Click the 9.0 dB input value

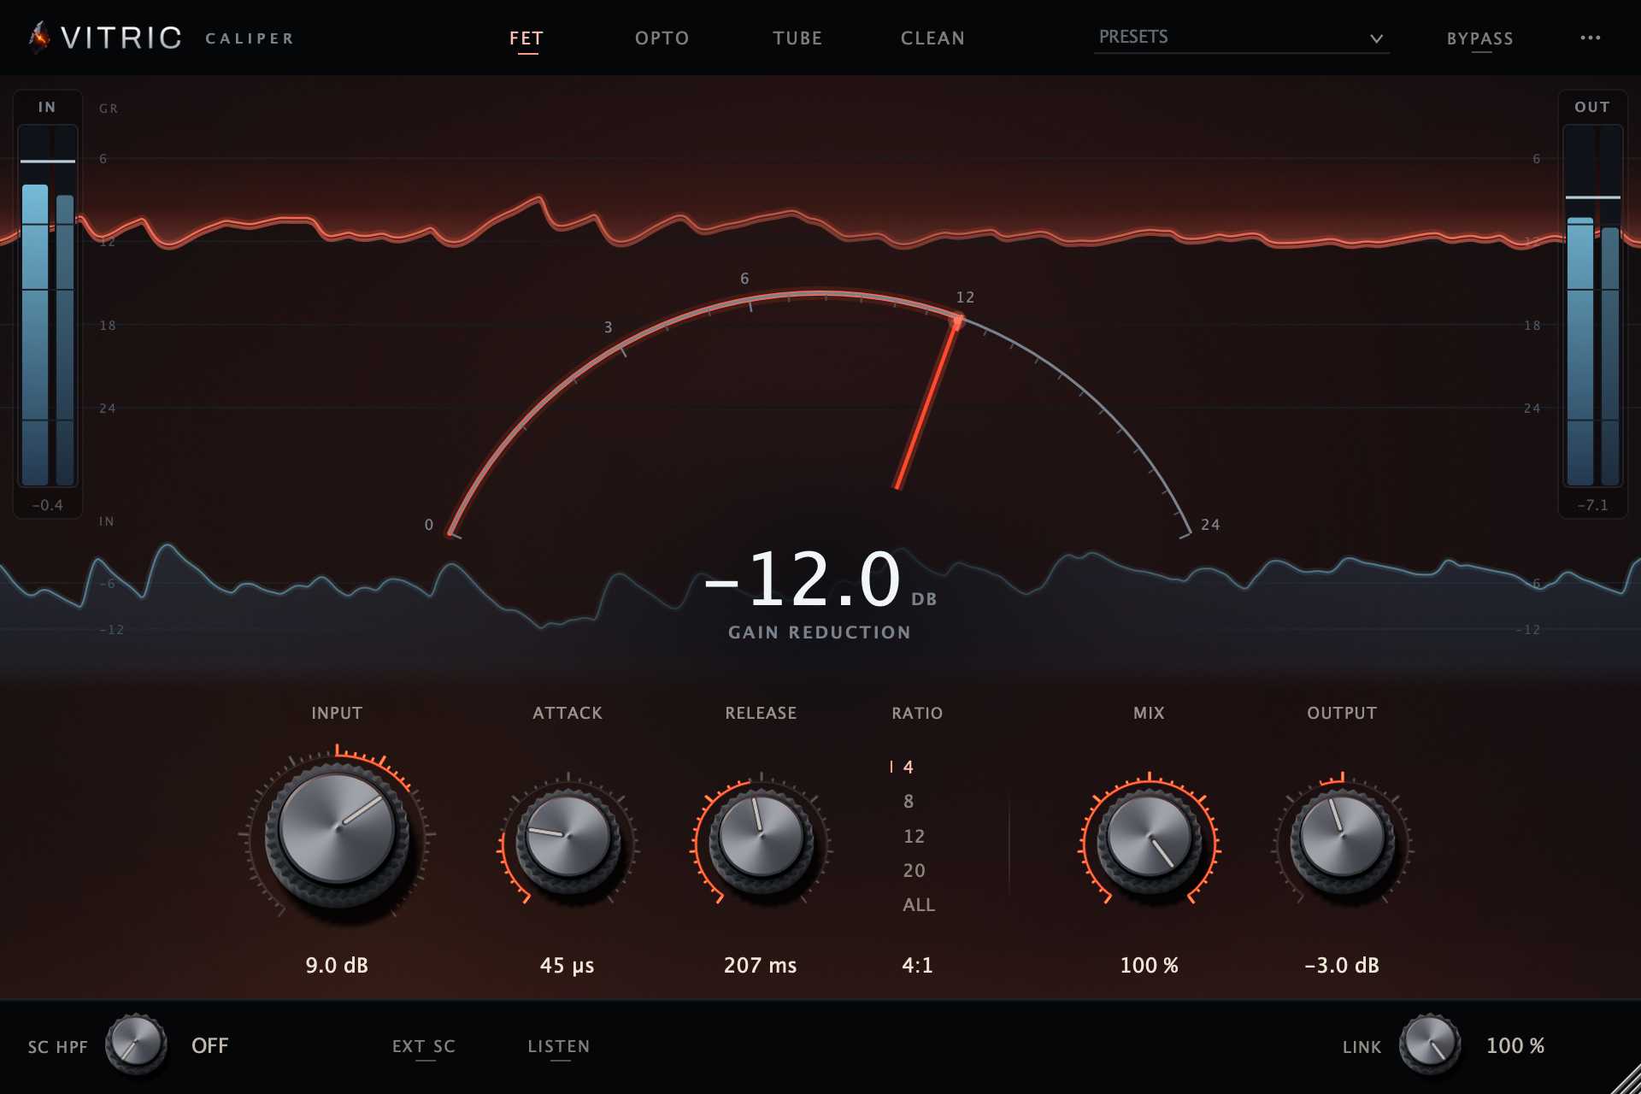[x=337, y=965]
